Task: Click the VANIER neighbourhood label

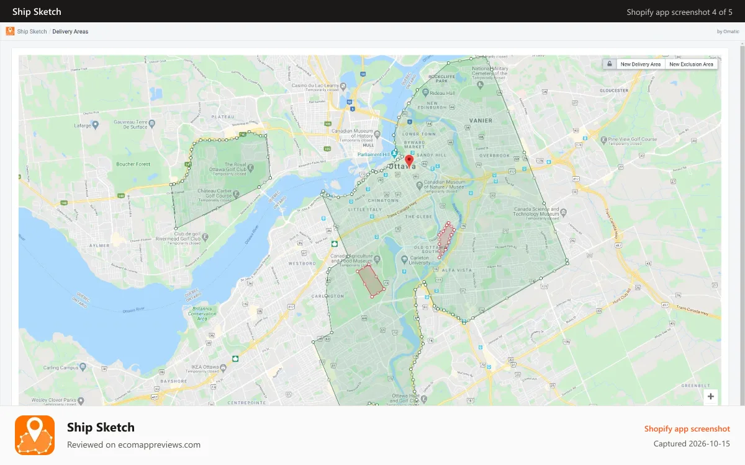Action: tap(480, 120)
